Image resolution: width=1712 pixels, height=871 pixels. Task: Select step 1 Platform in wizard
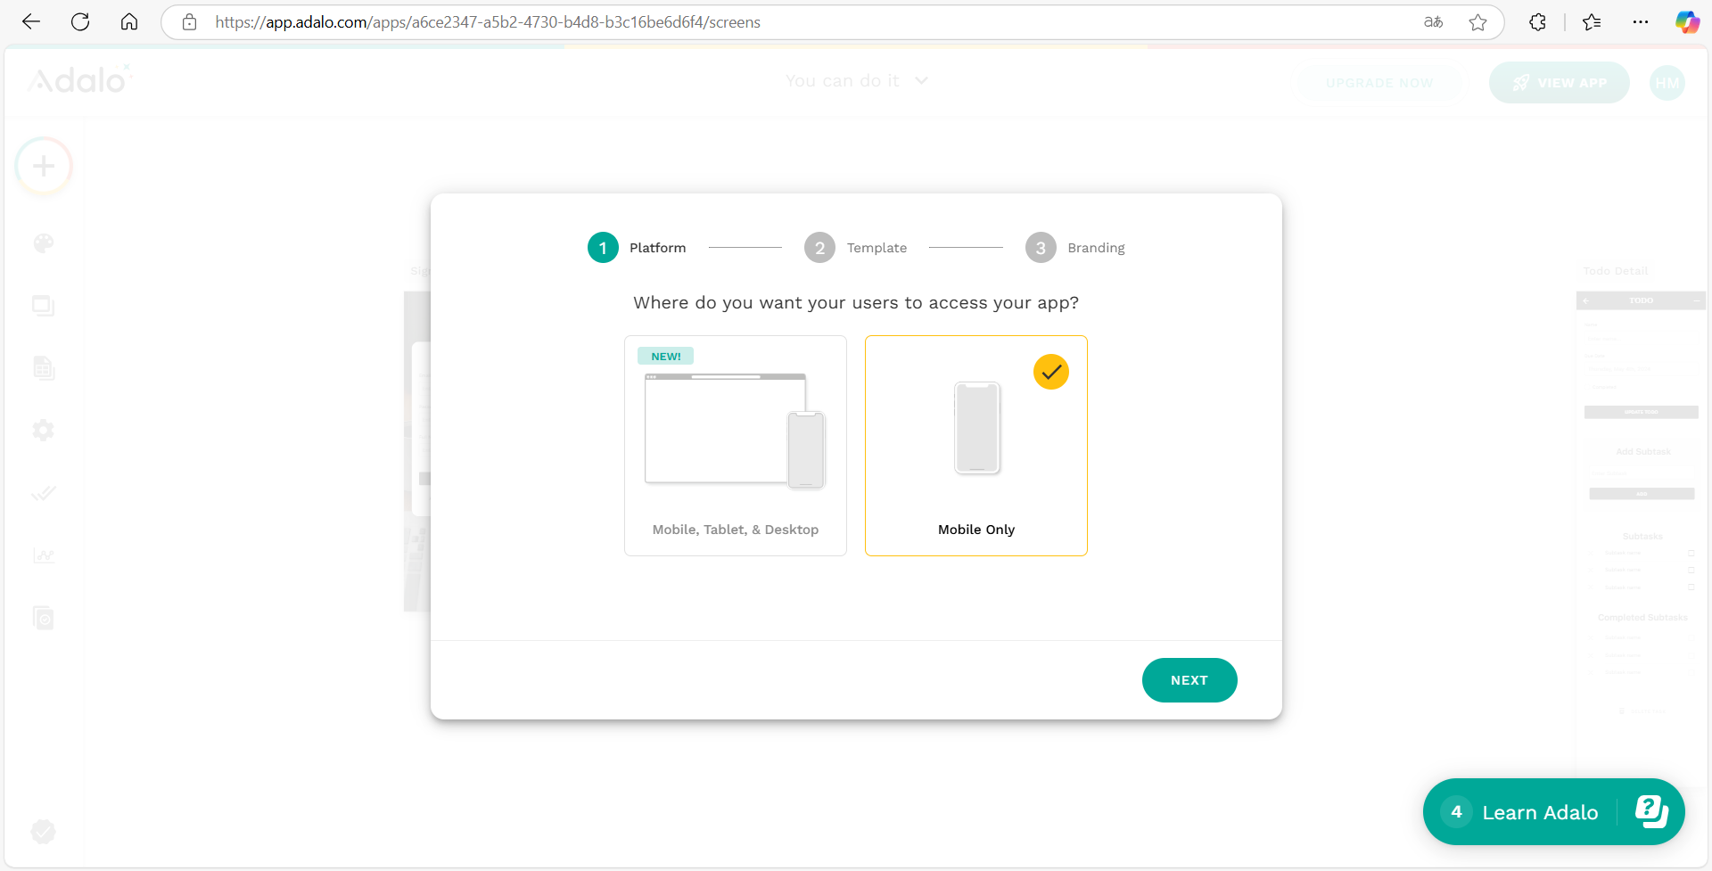point(637,248)
